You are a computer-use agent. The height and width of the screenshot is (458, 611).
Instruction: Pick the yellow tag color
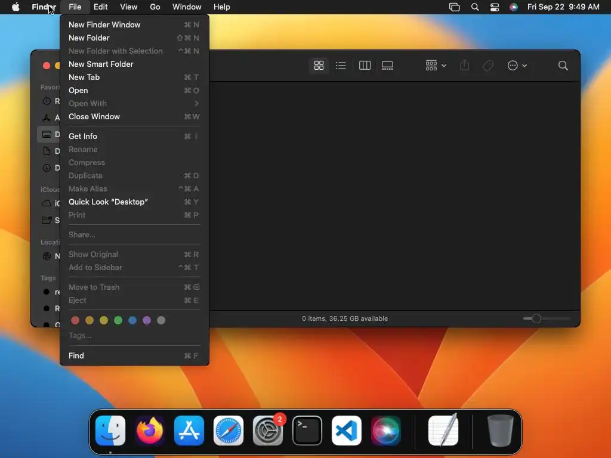(104, 320)
